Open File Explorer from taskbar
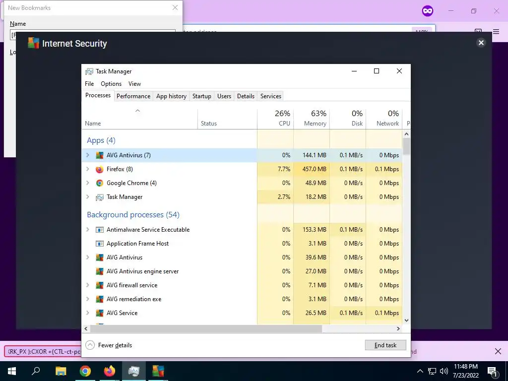 coord(61,371)
